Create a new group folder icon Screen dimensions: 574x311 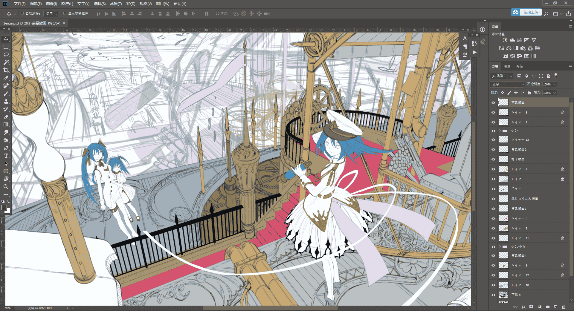548,307
